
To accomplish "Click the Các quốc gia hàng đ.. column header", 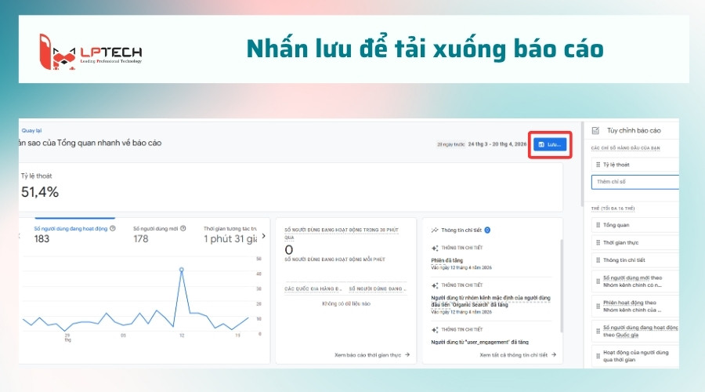I will (313, 289).
